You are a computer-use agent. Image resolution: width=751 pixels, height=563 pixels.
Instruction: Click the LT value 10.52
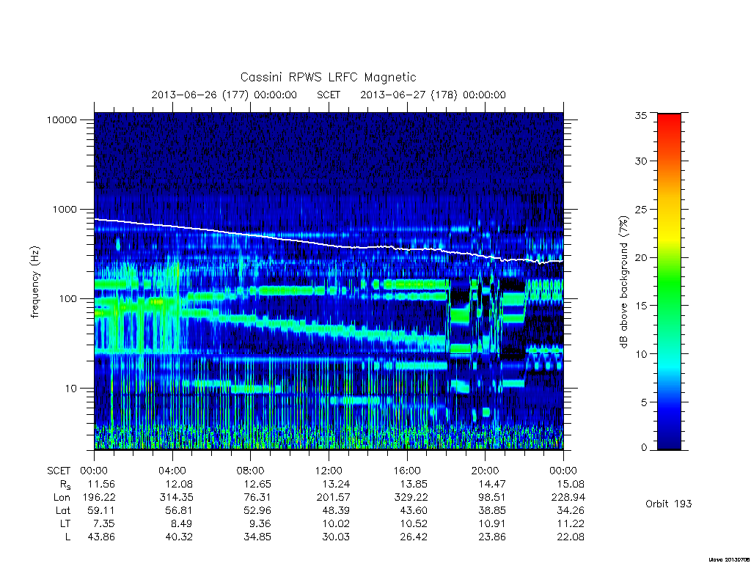coord(414,523)
